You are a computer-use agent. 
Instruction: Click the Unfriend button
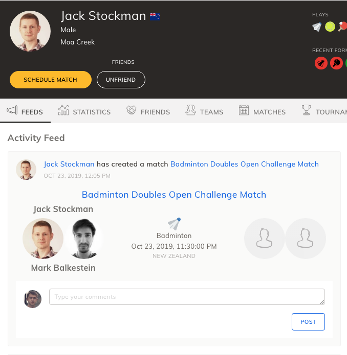pos(121,80)
